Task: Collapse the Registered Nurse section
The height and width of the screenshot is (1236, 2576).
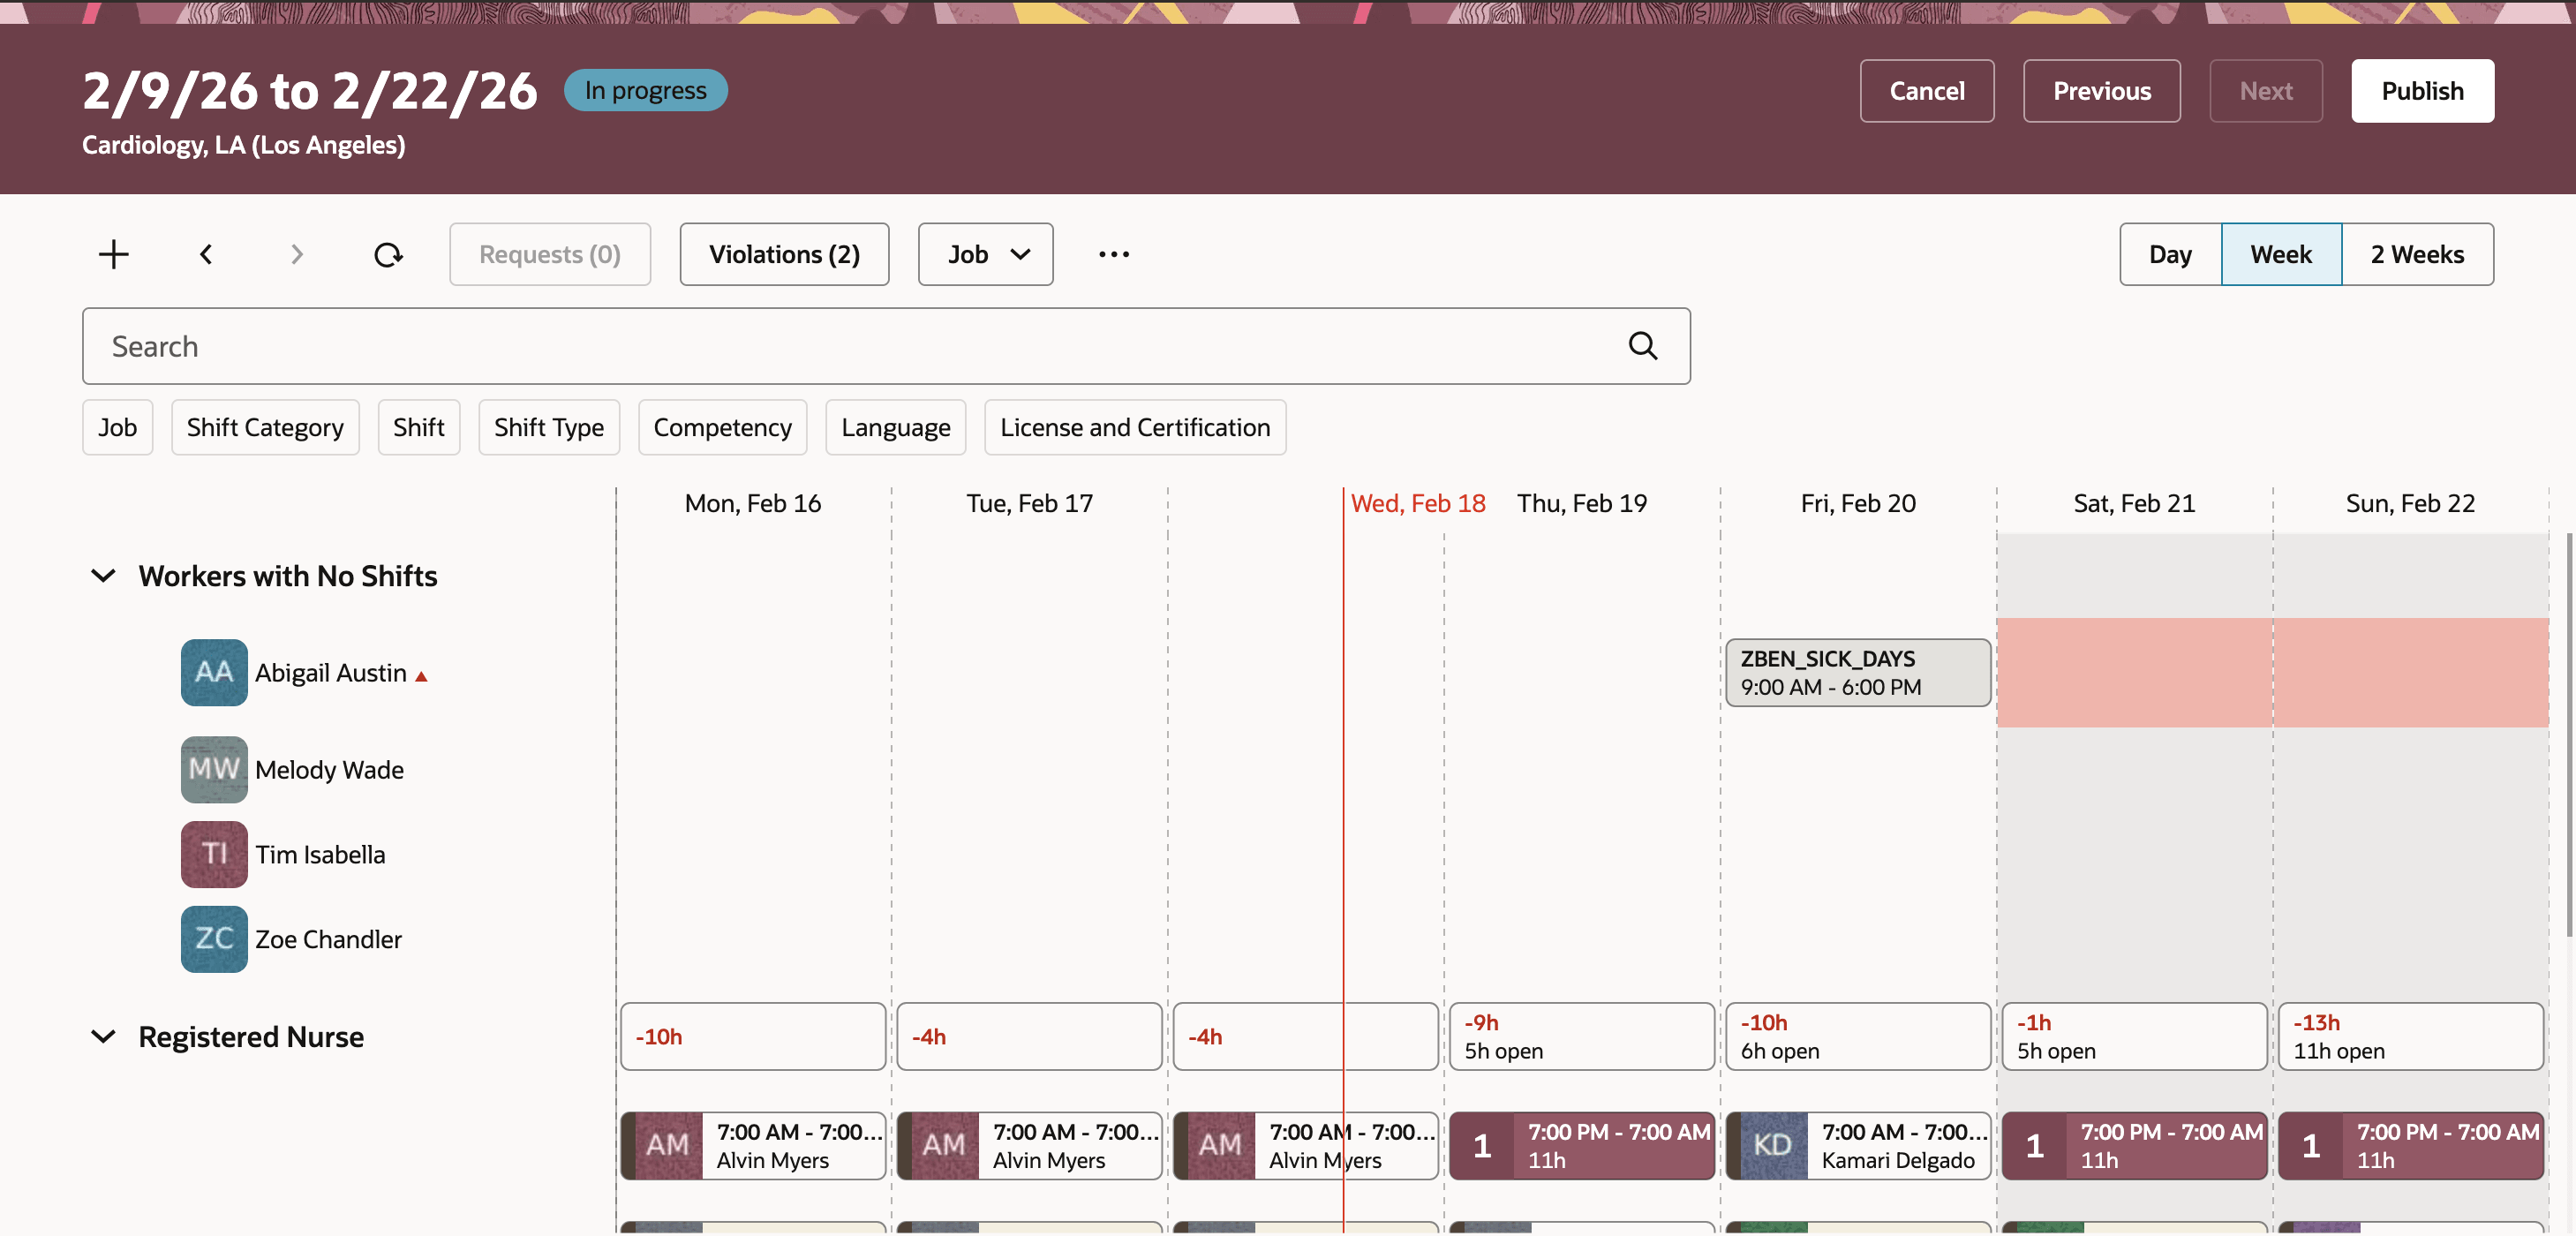Action: click(x=103, y=1037)
